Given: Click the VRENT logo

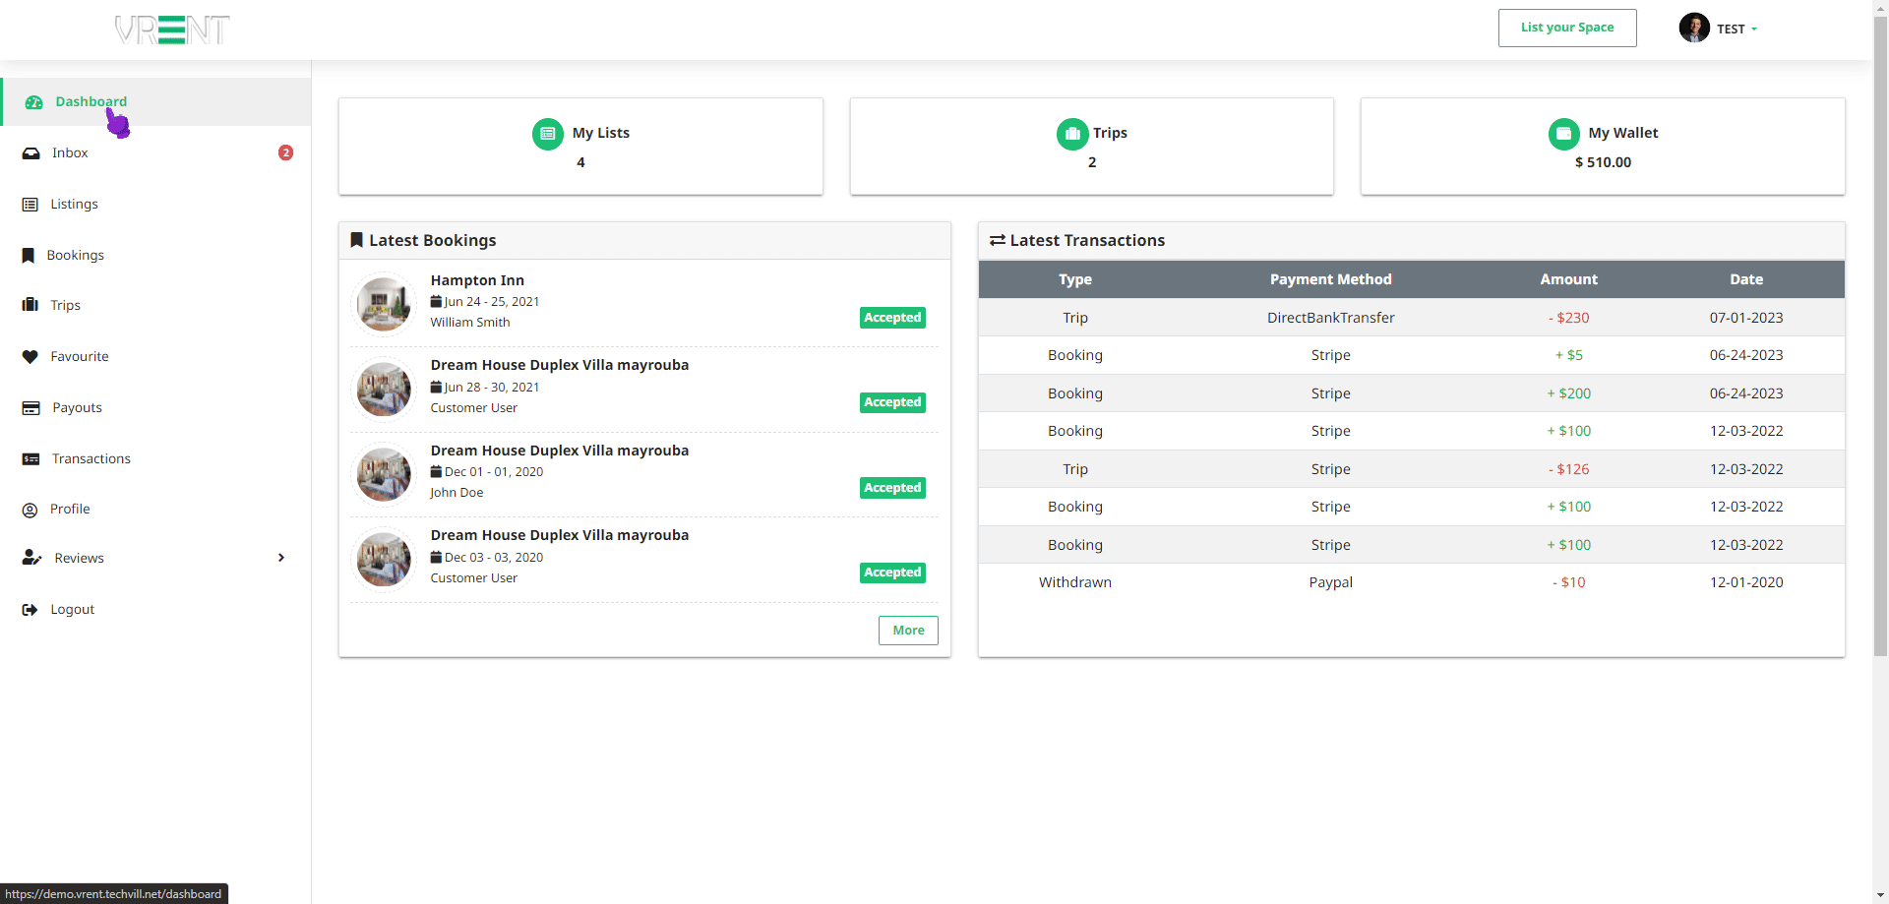Looking at the screenshot, I should tap(172, 30).
